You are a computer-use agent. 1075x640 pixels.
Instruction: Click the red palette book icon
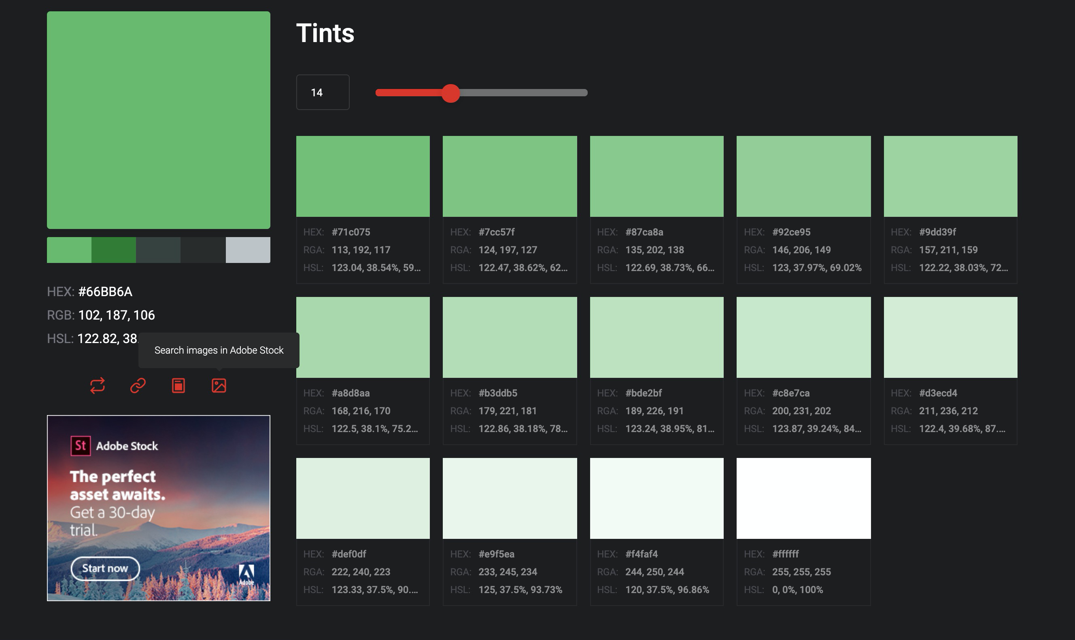coord(178,385)
